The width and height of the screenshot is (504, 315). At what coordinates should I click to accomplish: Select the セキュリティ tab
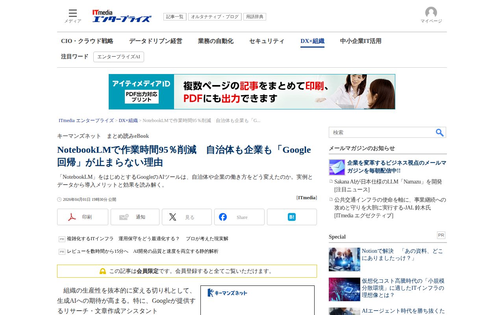267,41
